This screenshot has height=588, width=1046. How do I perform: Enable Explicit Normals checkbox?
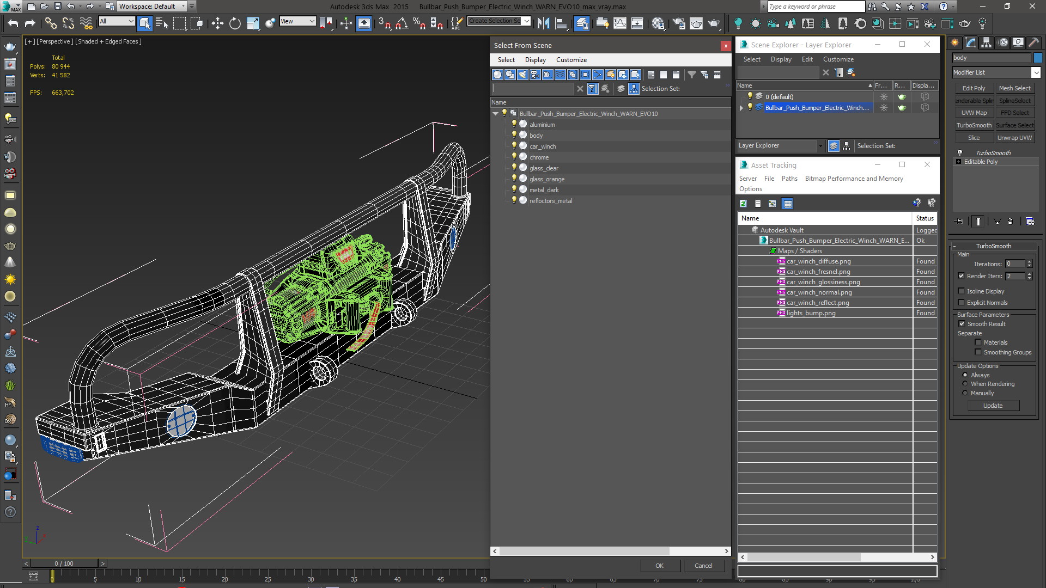click(962, 303)
